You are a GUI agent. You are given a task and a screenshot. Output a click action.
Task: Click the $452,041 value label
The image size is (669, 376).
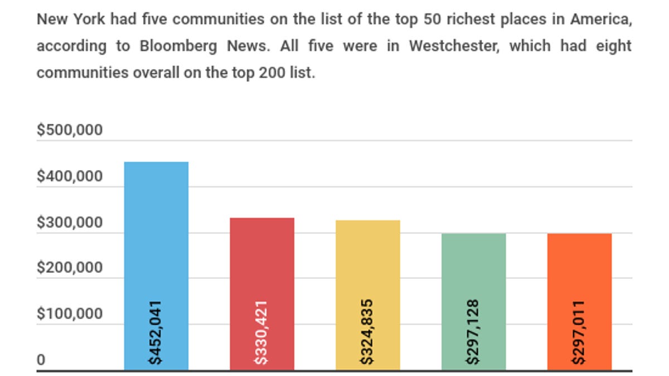click(x=156, y=332)
